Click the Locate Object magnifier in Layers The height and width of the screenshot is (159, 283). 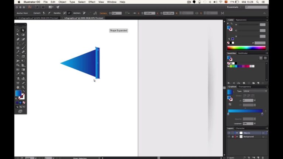click(245, 158)
